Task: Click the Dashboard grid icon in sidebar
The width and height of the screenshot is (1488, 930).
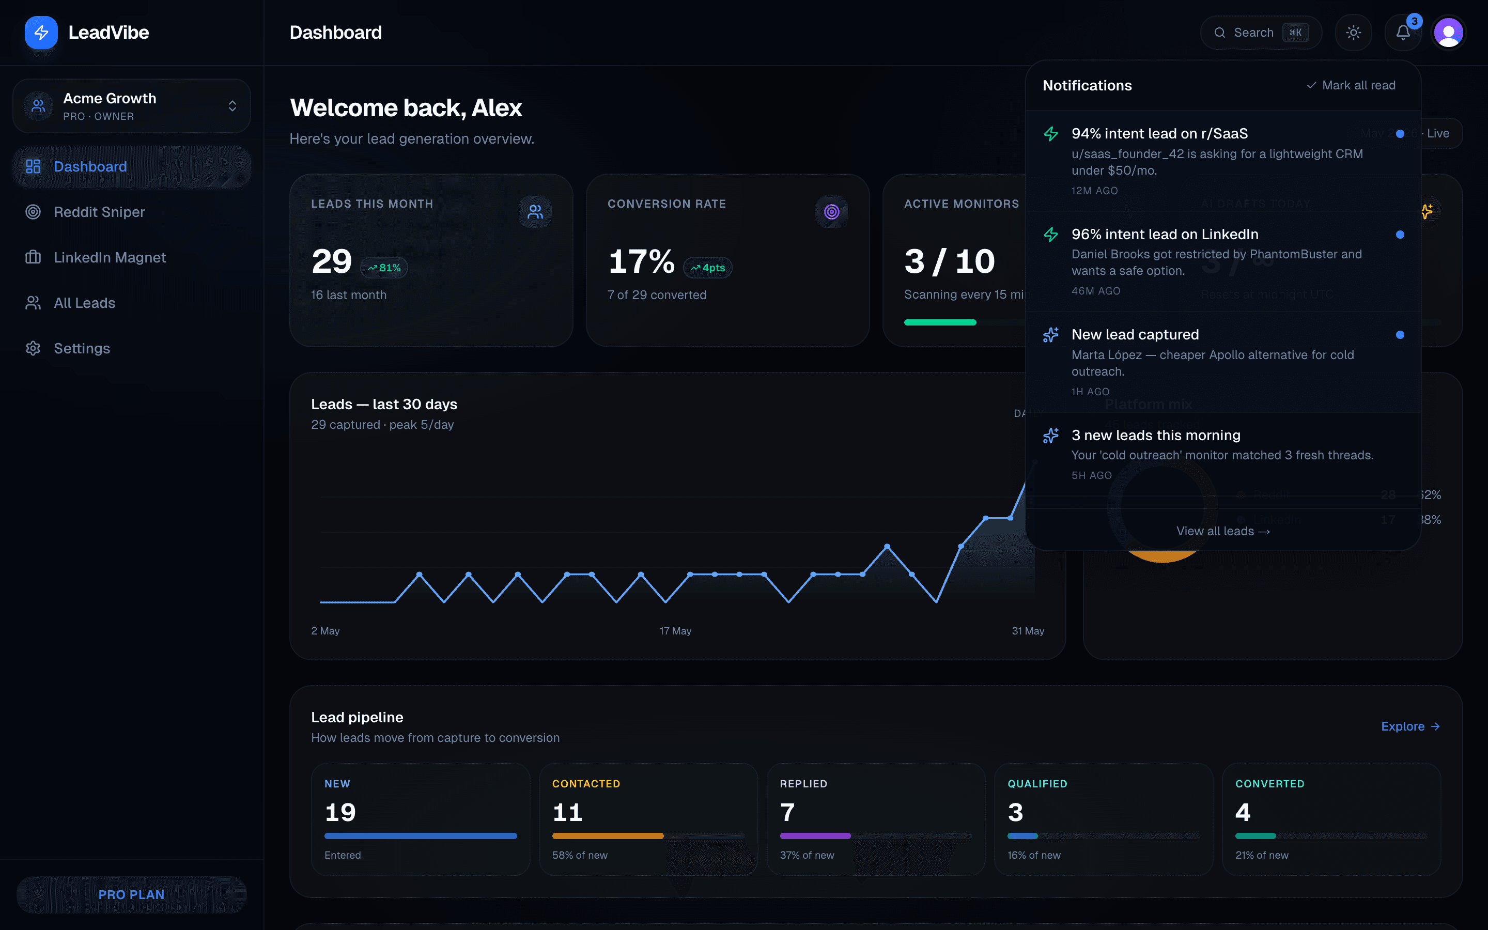Action: tap(33, 167)
